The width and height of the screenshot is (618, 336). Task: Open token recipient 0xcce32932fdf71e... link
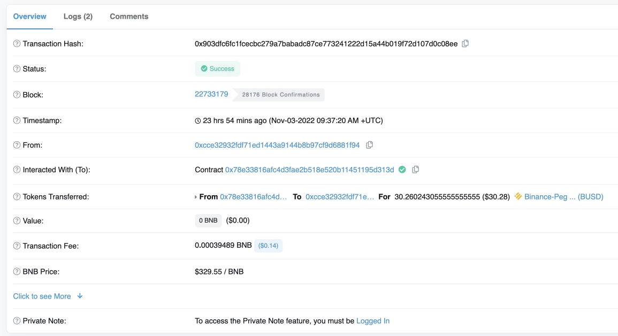340,196
